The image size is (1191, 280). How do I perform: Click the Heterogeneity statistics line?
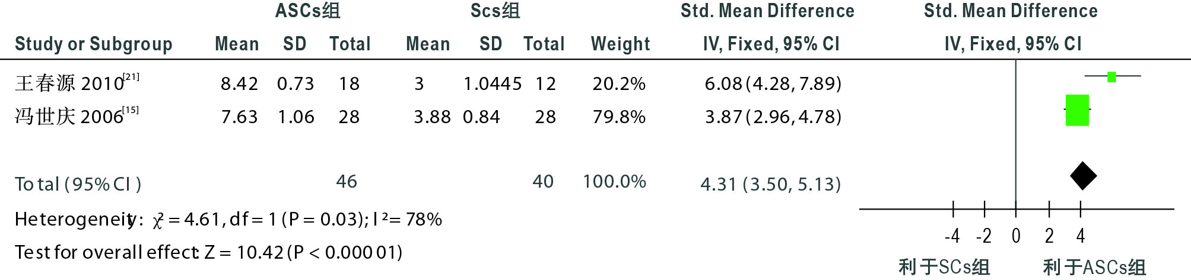coord(228,220)
